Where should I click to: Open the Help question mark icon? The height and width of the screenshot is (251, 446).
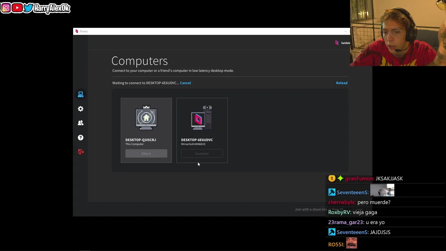click(80, 137)
